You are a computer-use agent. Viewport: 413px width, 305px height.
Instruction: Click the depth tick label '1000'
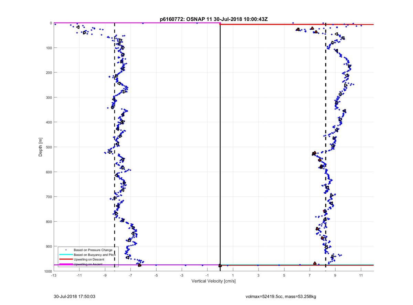click(x=48, y=271)
